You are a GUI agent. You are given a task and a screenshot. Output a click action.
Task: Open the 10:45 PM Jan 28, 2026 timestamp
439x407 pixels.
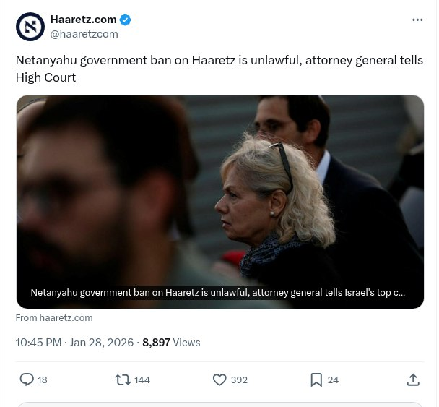pos(74,343)
